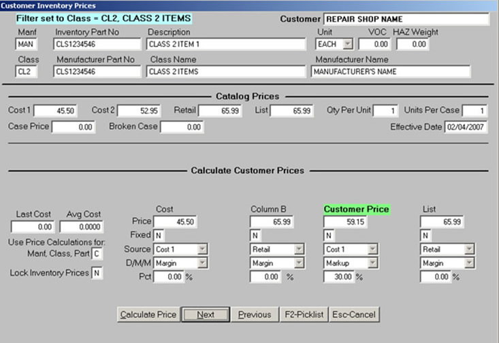Click the Calculate Price button
This screenshot has width=499, height=343.
coord(148,314)
